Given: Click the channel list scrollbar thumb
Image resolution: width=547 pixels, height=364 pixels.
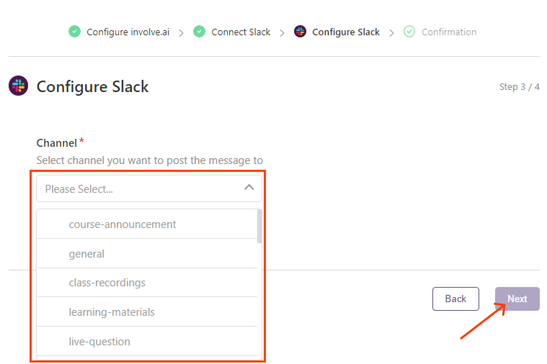Looking at the screenshot, I should pos(259,226).
